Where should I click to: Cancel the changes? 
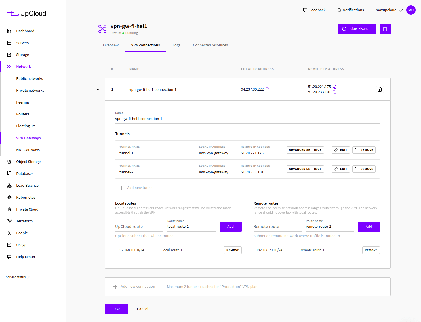pos(142,309)
